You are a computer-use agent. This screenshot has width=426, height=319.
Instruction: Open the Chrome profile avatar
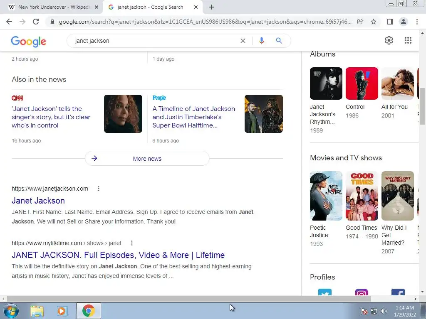[x=404, y=22]
